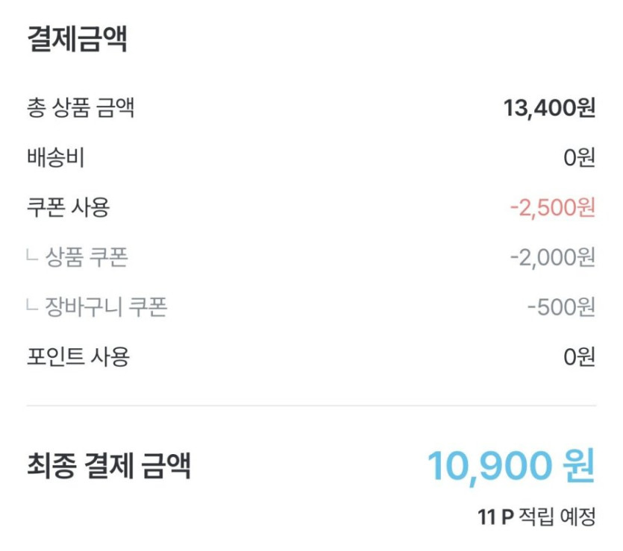Select the 포인트 사용 label
This screenshot has width=623, height=551.
coord(78,356)
